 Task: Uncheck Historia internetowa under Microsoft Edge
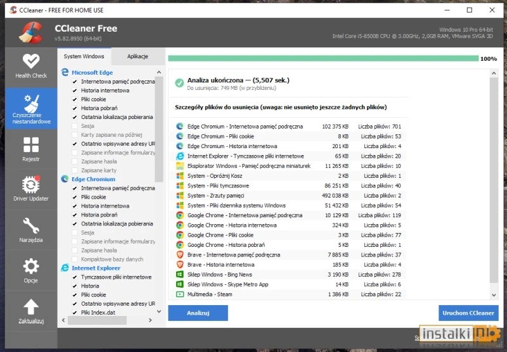75,91
